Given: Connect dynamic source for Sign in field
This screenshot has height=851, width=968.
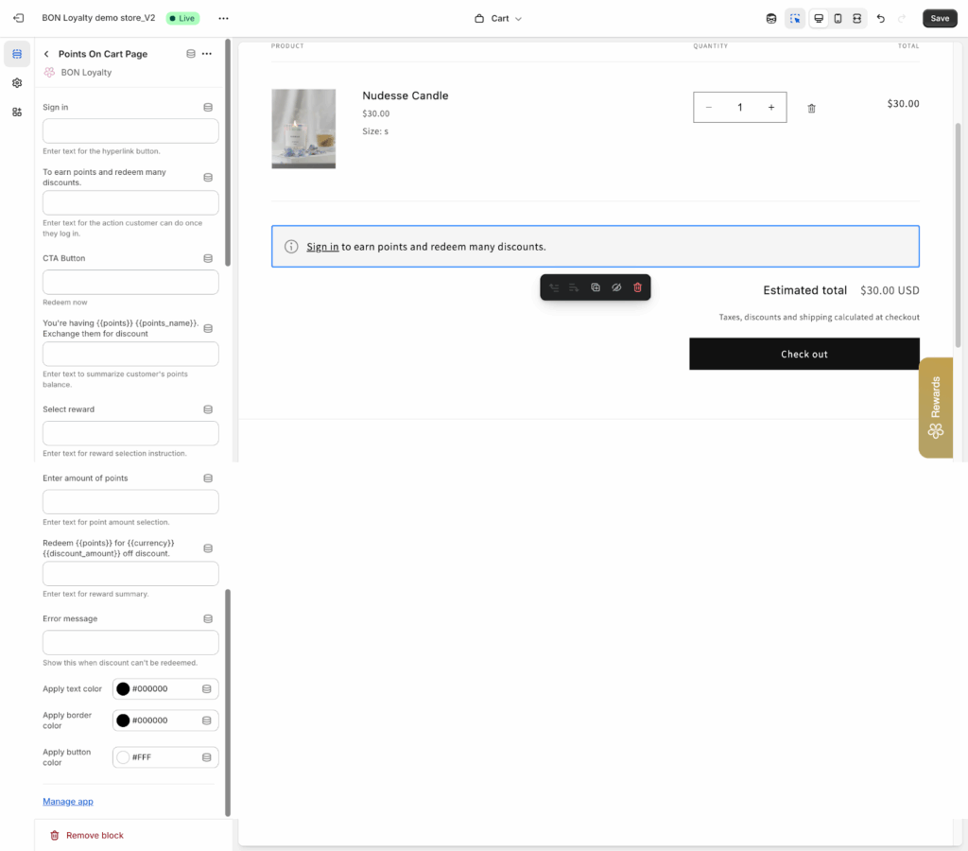Looking at the screenshot, I should pos(208,108).
